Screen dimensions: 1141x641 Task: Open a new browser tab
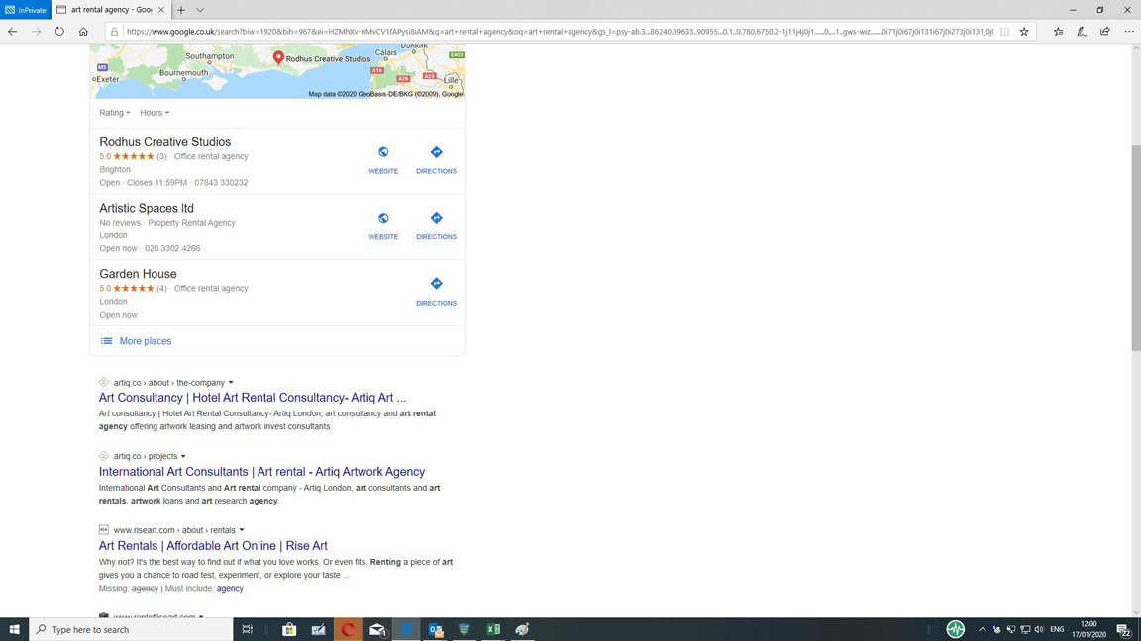[181, 10]
